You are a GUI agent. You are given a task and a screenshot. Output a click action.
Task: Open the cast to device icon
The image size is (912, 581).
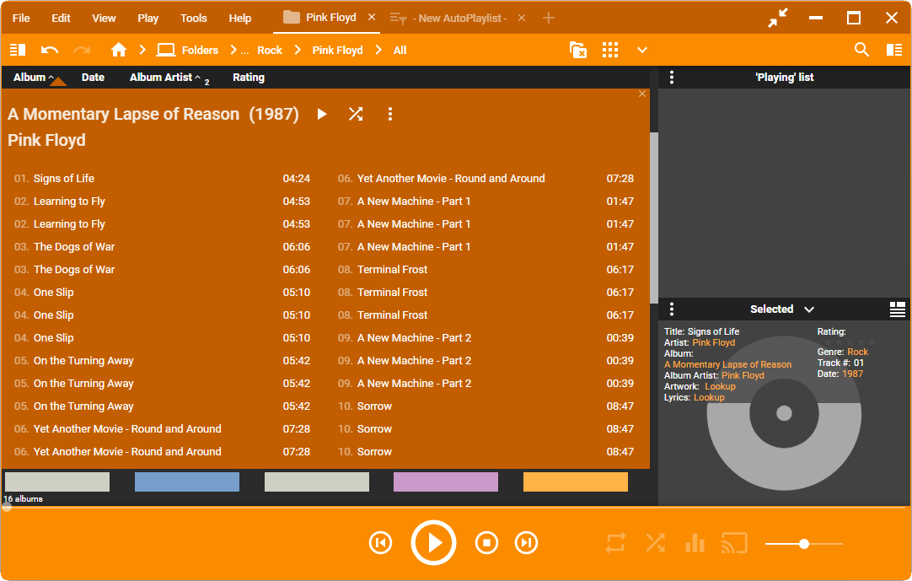coord(734,542)
